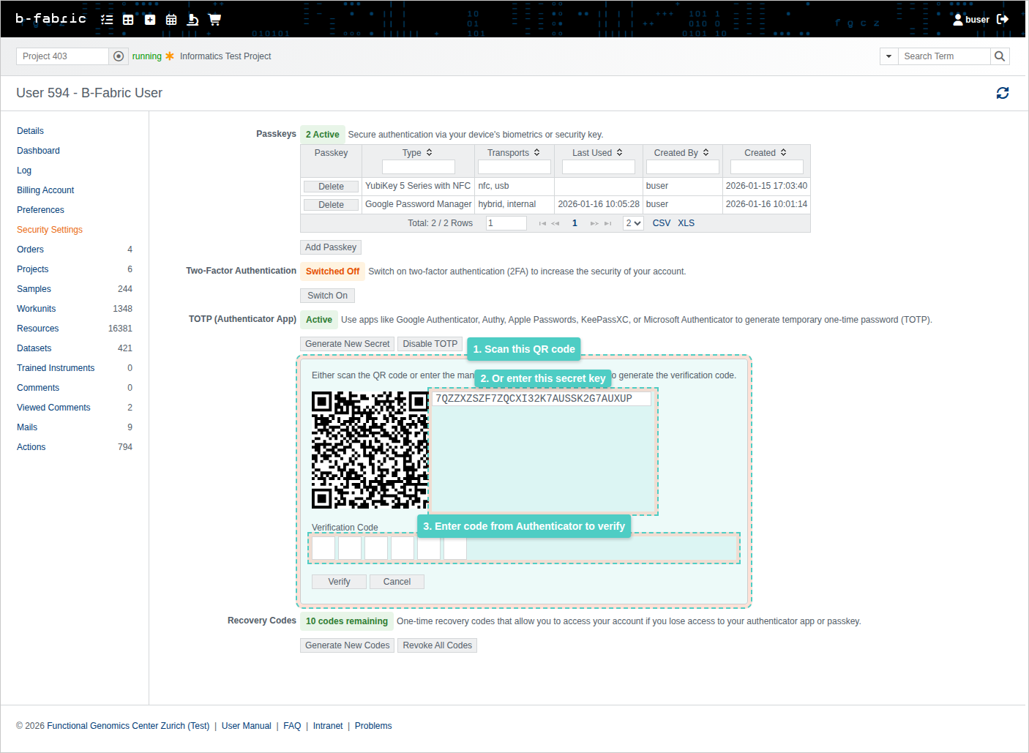Expand the search category dropdown arrow
This screenshot has width=1029, height=753.
(888, 56)
